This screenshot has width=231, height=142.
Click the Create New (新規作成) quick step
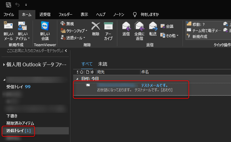pyautogui.click(x=197, y=36)
